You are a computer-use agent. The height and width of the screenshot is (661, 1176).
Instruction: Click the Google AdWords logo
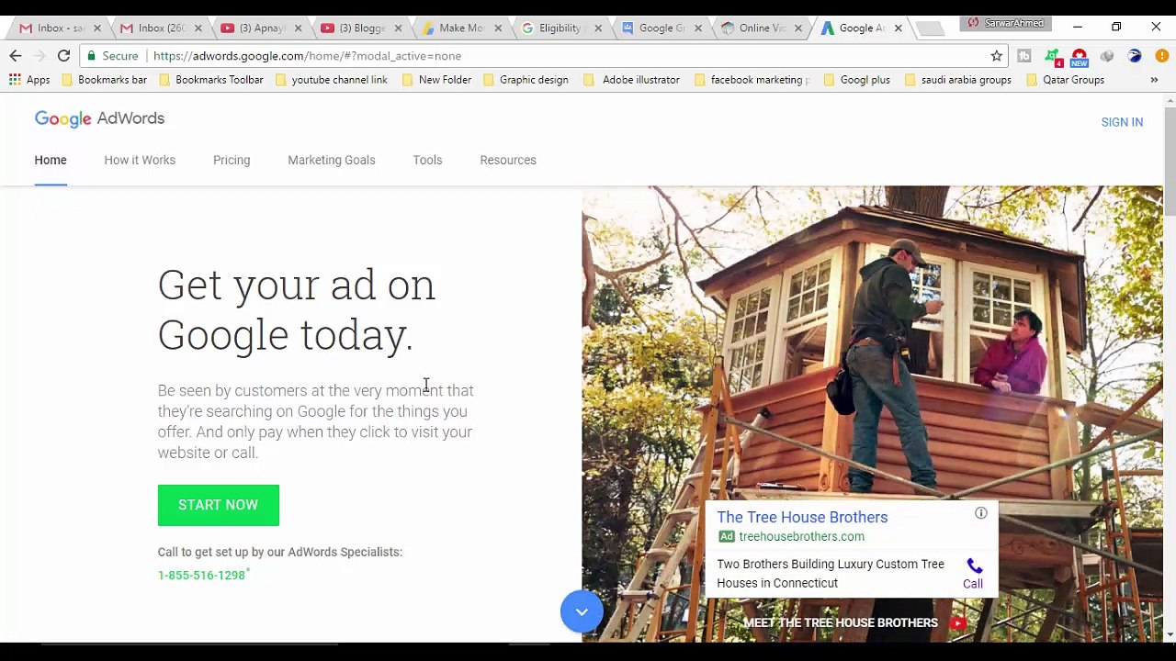click(99, 119)
